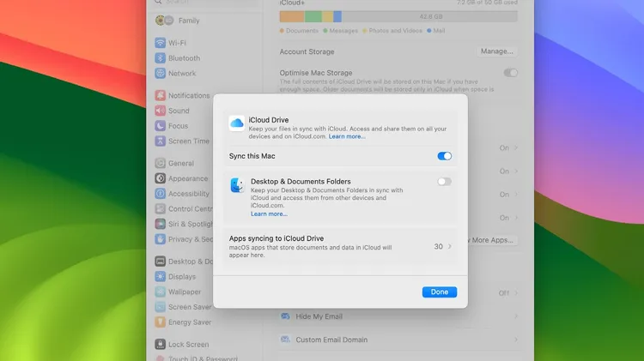Toggle Optimise Mac Storage switch
644x361 pixels.
pos(511,73)
